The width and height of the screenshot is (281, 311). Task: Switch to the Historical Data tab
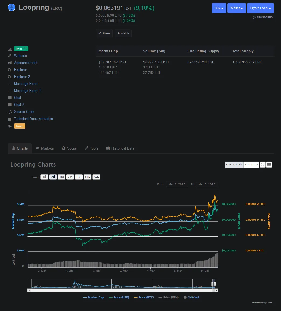point(120,148)
